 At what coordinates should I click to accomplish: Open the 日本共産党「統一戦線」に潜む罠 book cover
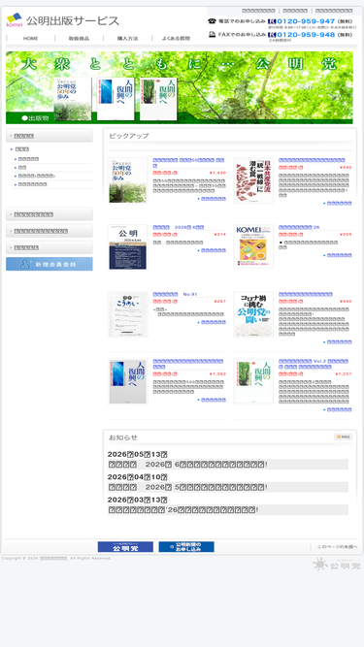[253, 180]
